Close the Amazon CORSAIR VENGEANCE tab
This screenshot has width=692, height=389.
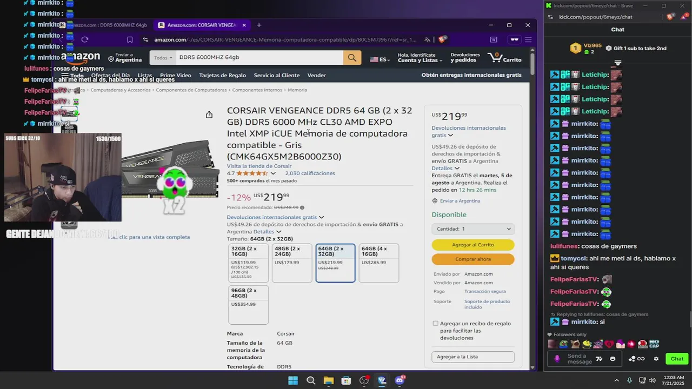click(x=244, y=25)
